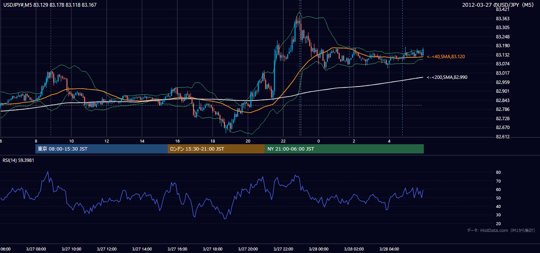Click the bottom date label 3/27 10:00
This screenshot has height=253, width=540.
tap(71, 249)
